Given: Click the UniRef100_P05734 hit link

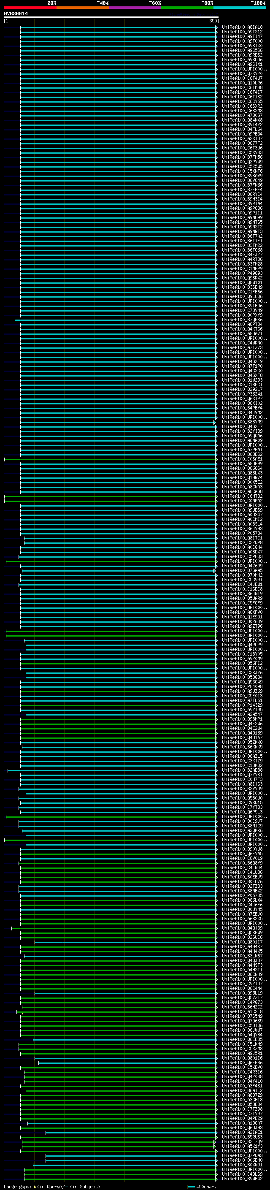Looking at the screenshot, I should (242, 534).
